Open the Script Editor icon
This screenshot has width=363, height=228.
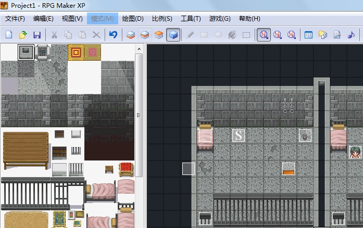coord(337,35)
